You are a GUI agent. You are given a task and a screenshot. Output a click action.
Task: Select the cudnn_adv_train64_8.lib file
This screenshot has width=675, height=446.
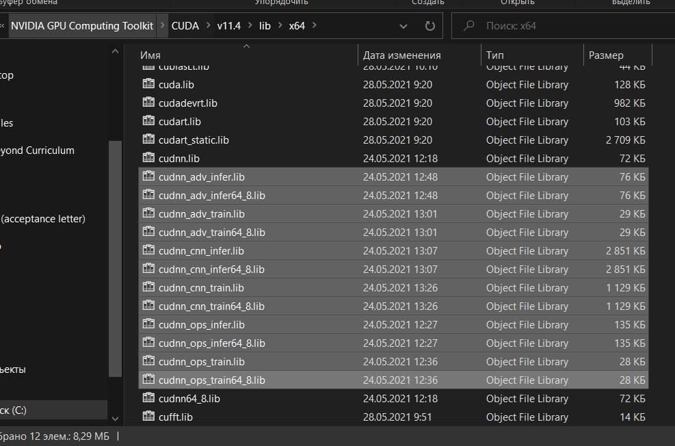[x=211, y=233]
